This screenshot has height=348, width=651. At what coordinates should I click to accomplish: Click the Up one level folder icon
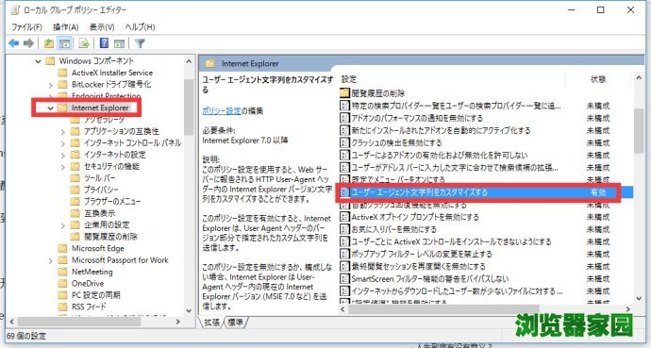49,43
